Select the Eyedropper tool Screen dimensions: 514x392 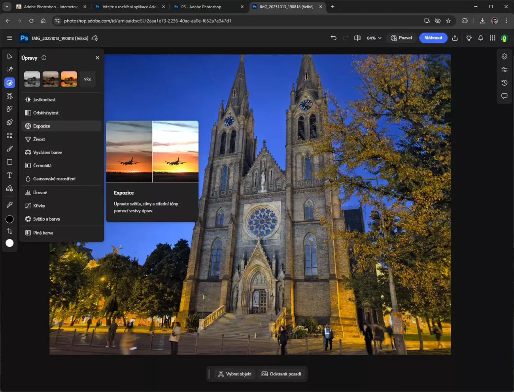[9, 204]
